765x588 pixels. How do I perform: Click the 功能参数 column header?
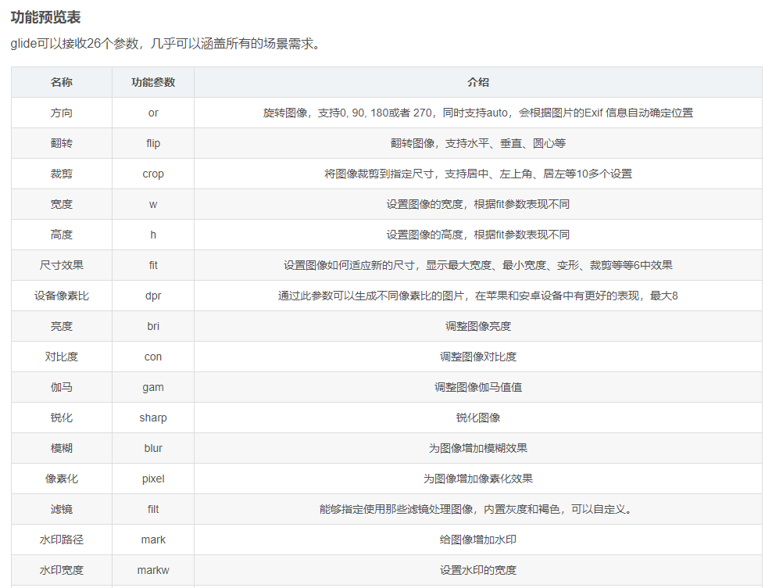tap(153, 82)
